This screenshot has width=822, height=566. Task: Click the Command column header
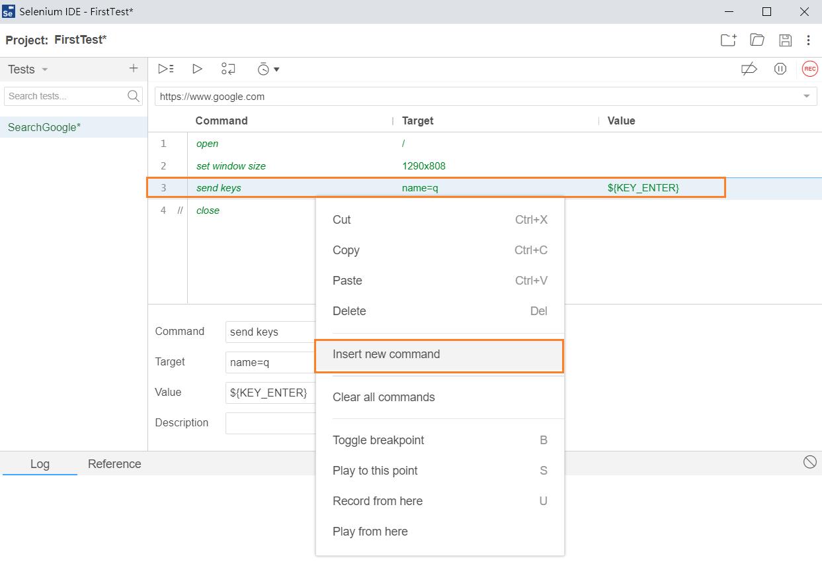click(x=222, y=120)
